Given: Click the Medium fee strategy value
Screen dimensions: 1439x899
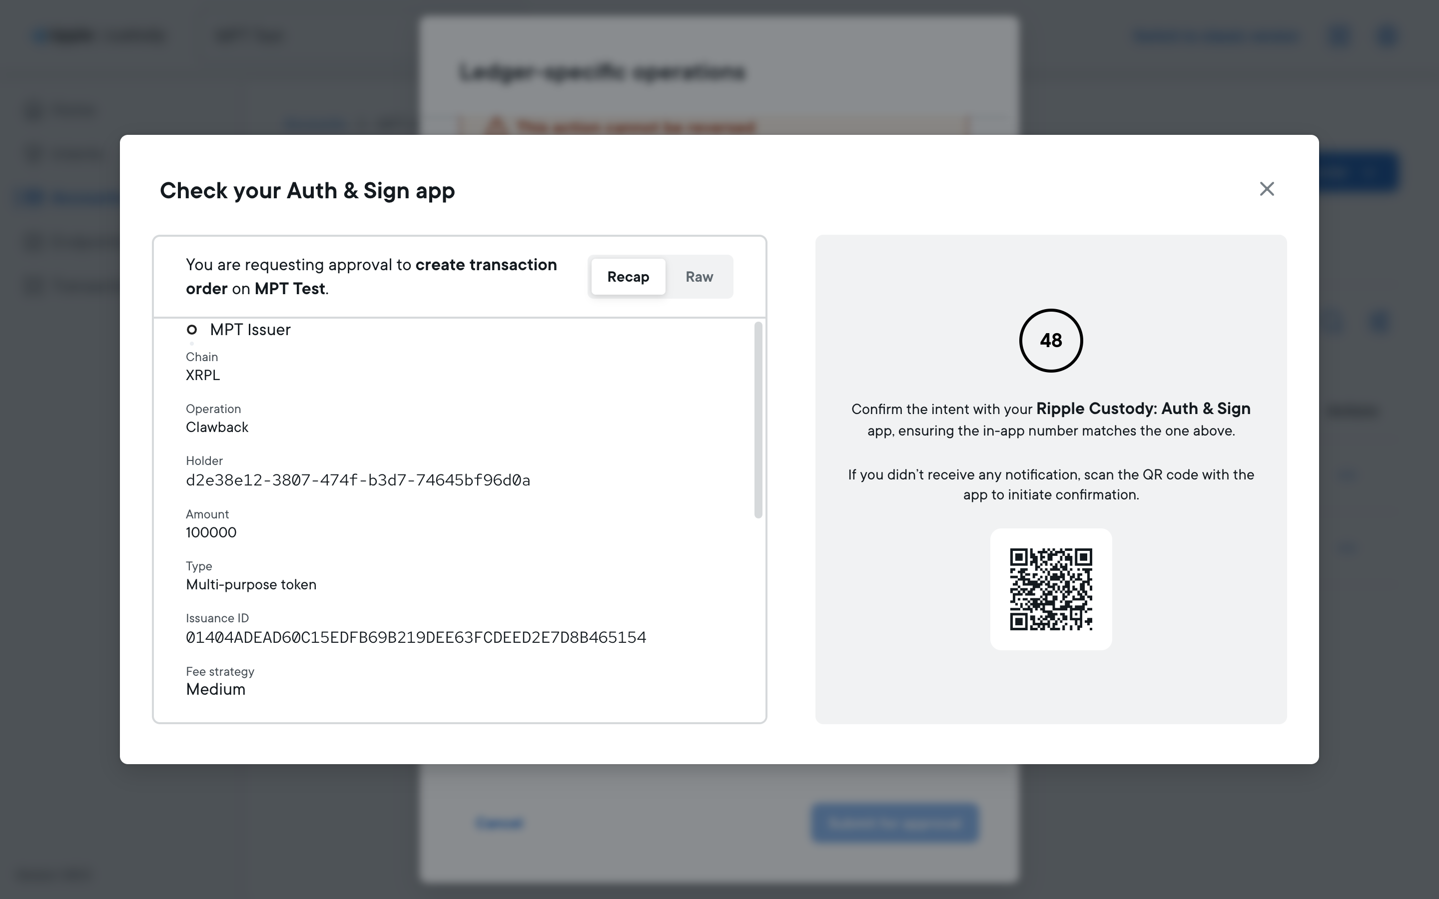Looking at the screenshot, I should (215, 690).
